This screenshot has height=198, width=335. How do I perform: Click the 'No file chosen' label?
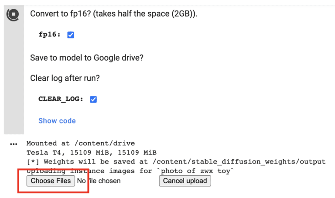coord(99,181)
